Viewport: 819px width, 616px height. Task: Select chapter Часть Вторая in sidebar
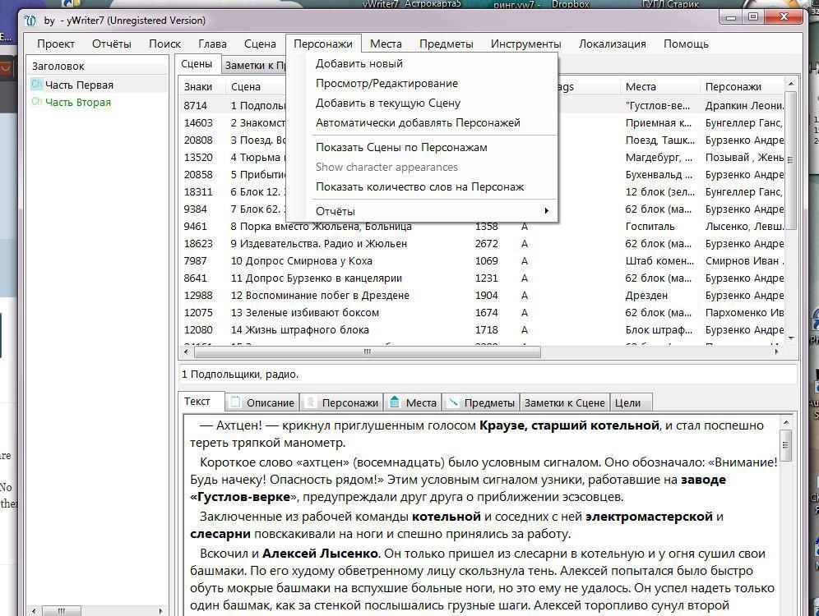(78, 103)
